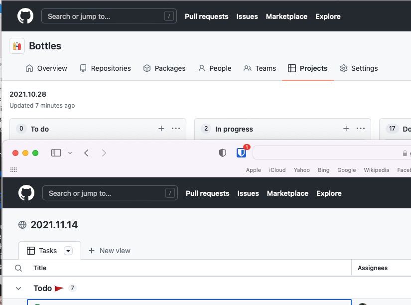Add a card to To do column
Viewport: 411px width, 305px height.
click(x=161, y=129)
